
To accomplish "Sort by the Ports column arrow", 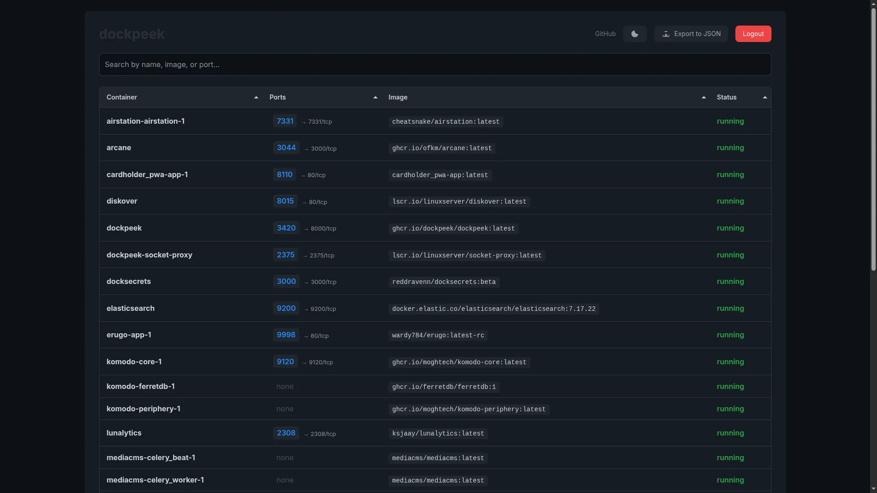I will click(x=375, y=97).
